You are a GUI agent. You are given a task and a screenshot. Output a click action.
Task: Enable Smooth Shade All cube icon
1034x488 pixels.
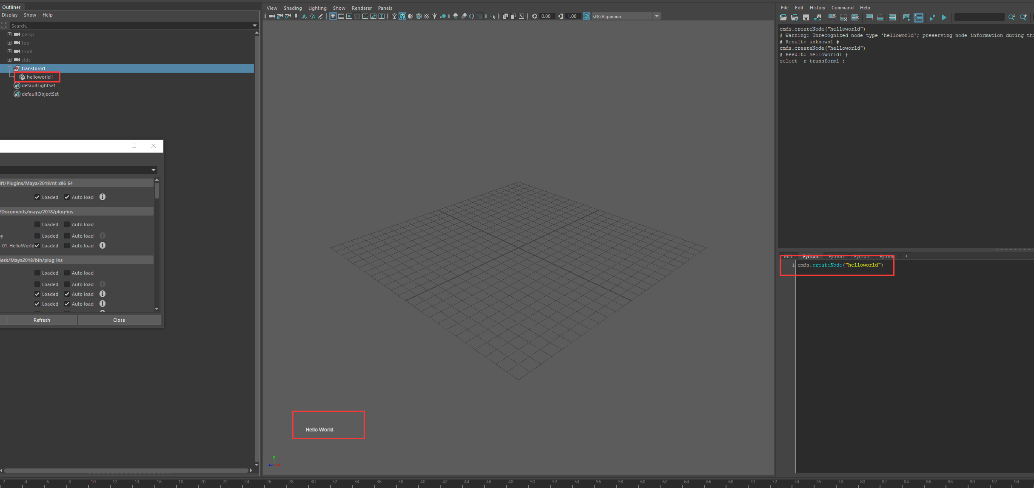click(402, 16)
